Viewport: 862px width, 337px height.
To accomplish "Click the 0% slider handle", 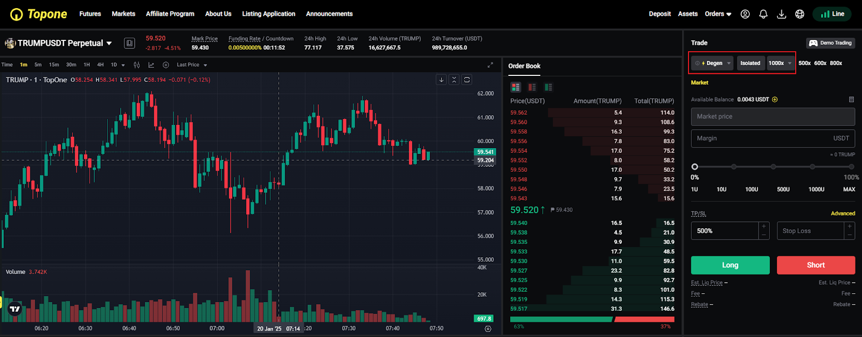I will click(x=694, y=167).
